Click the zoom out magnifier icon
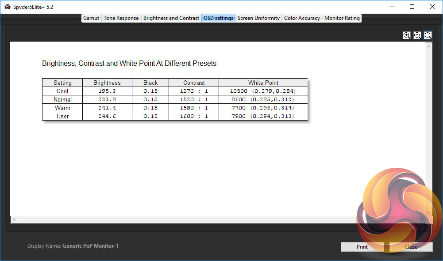The image size is (443, 261). point(417,35)
